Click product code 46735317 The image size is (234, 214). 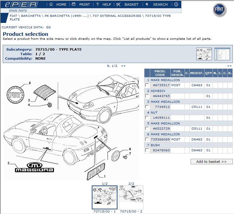161,85
